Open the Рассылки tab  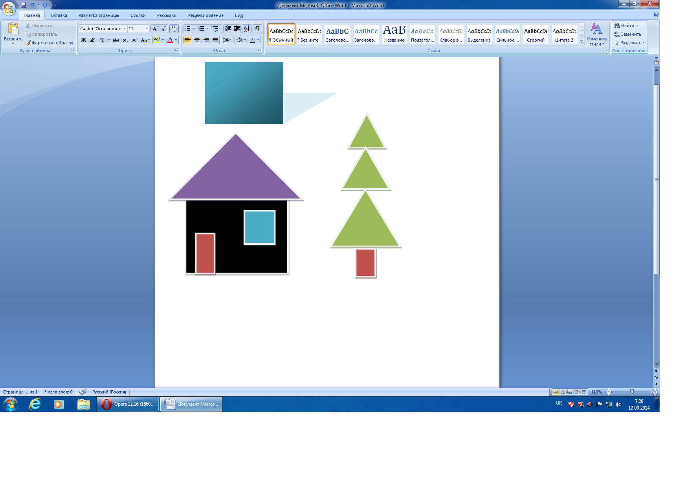pos(167,15)
